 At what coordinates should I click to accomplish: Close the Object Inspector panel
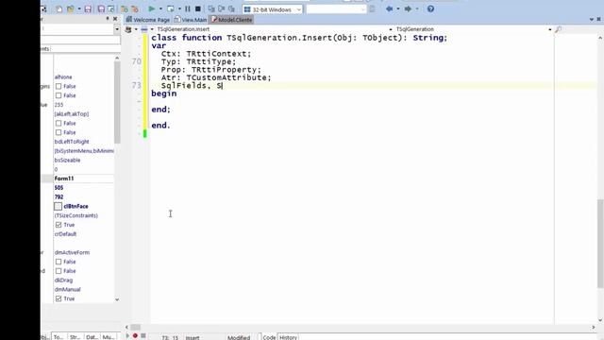point(115,19)
